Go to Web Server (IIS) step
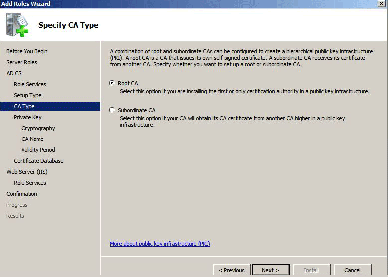 point(27,172)
